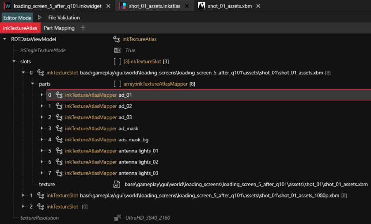Expand the antenna lights_02 entry
The width and height of the screenshot is (371, 224).
pos(42,162)
